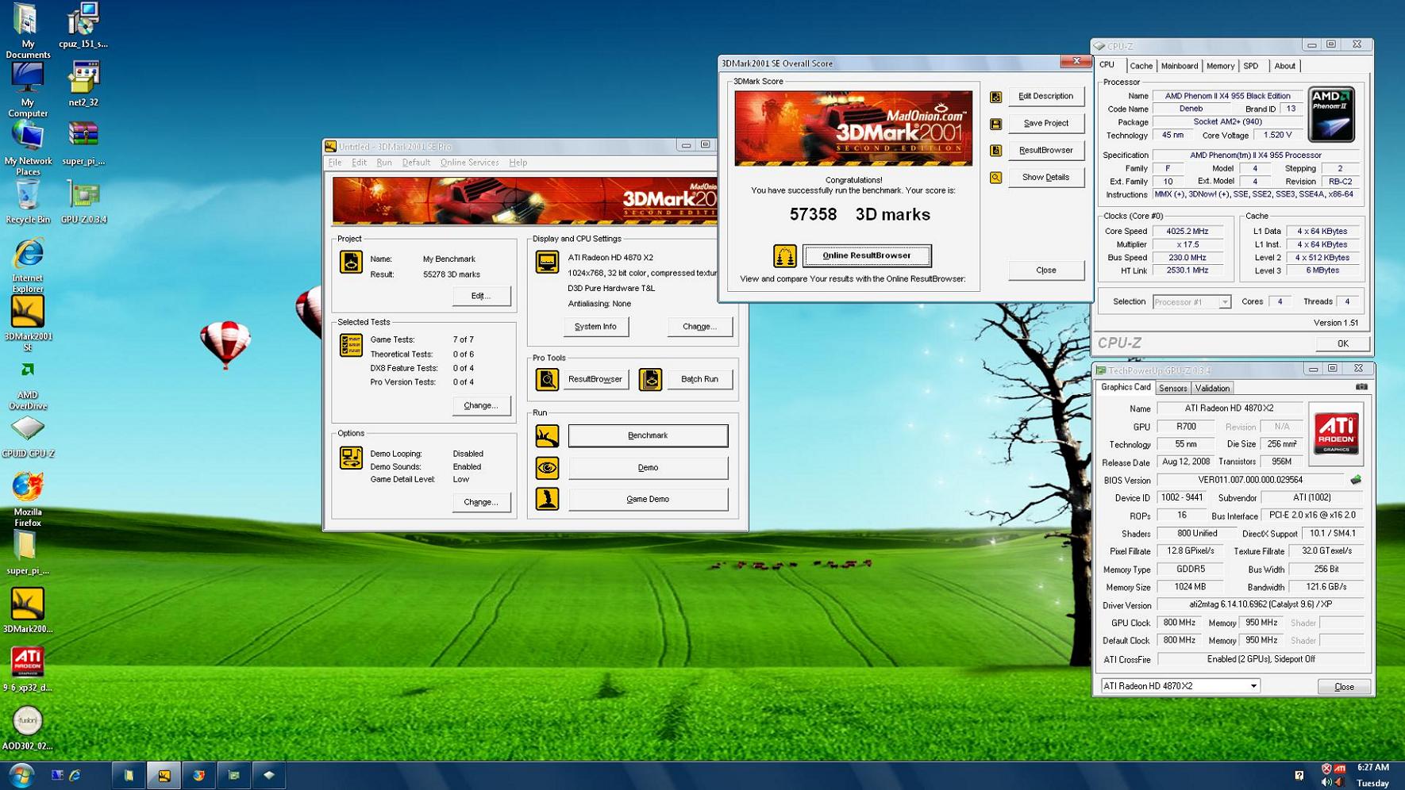1405x790 pixels.
Task: Click the BIOS Version field in GPU-Z
Action: (1249, 480)
